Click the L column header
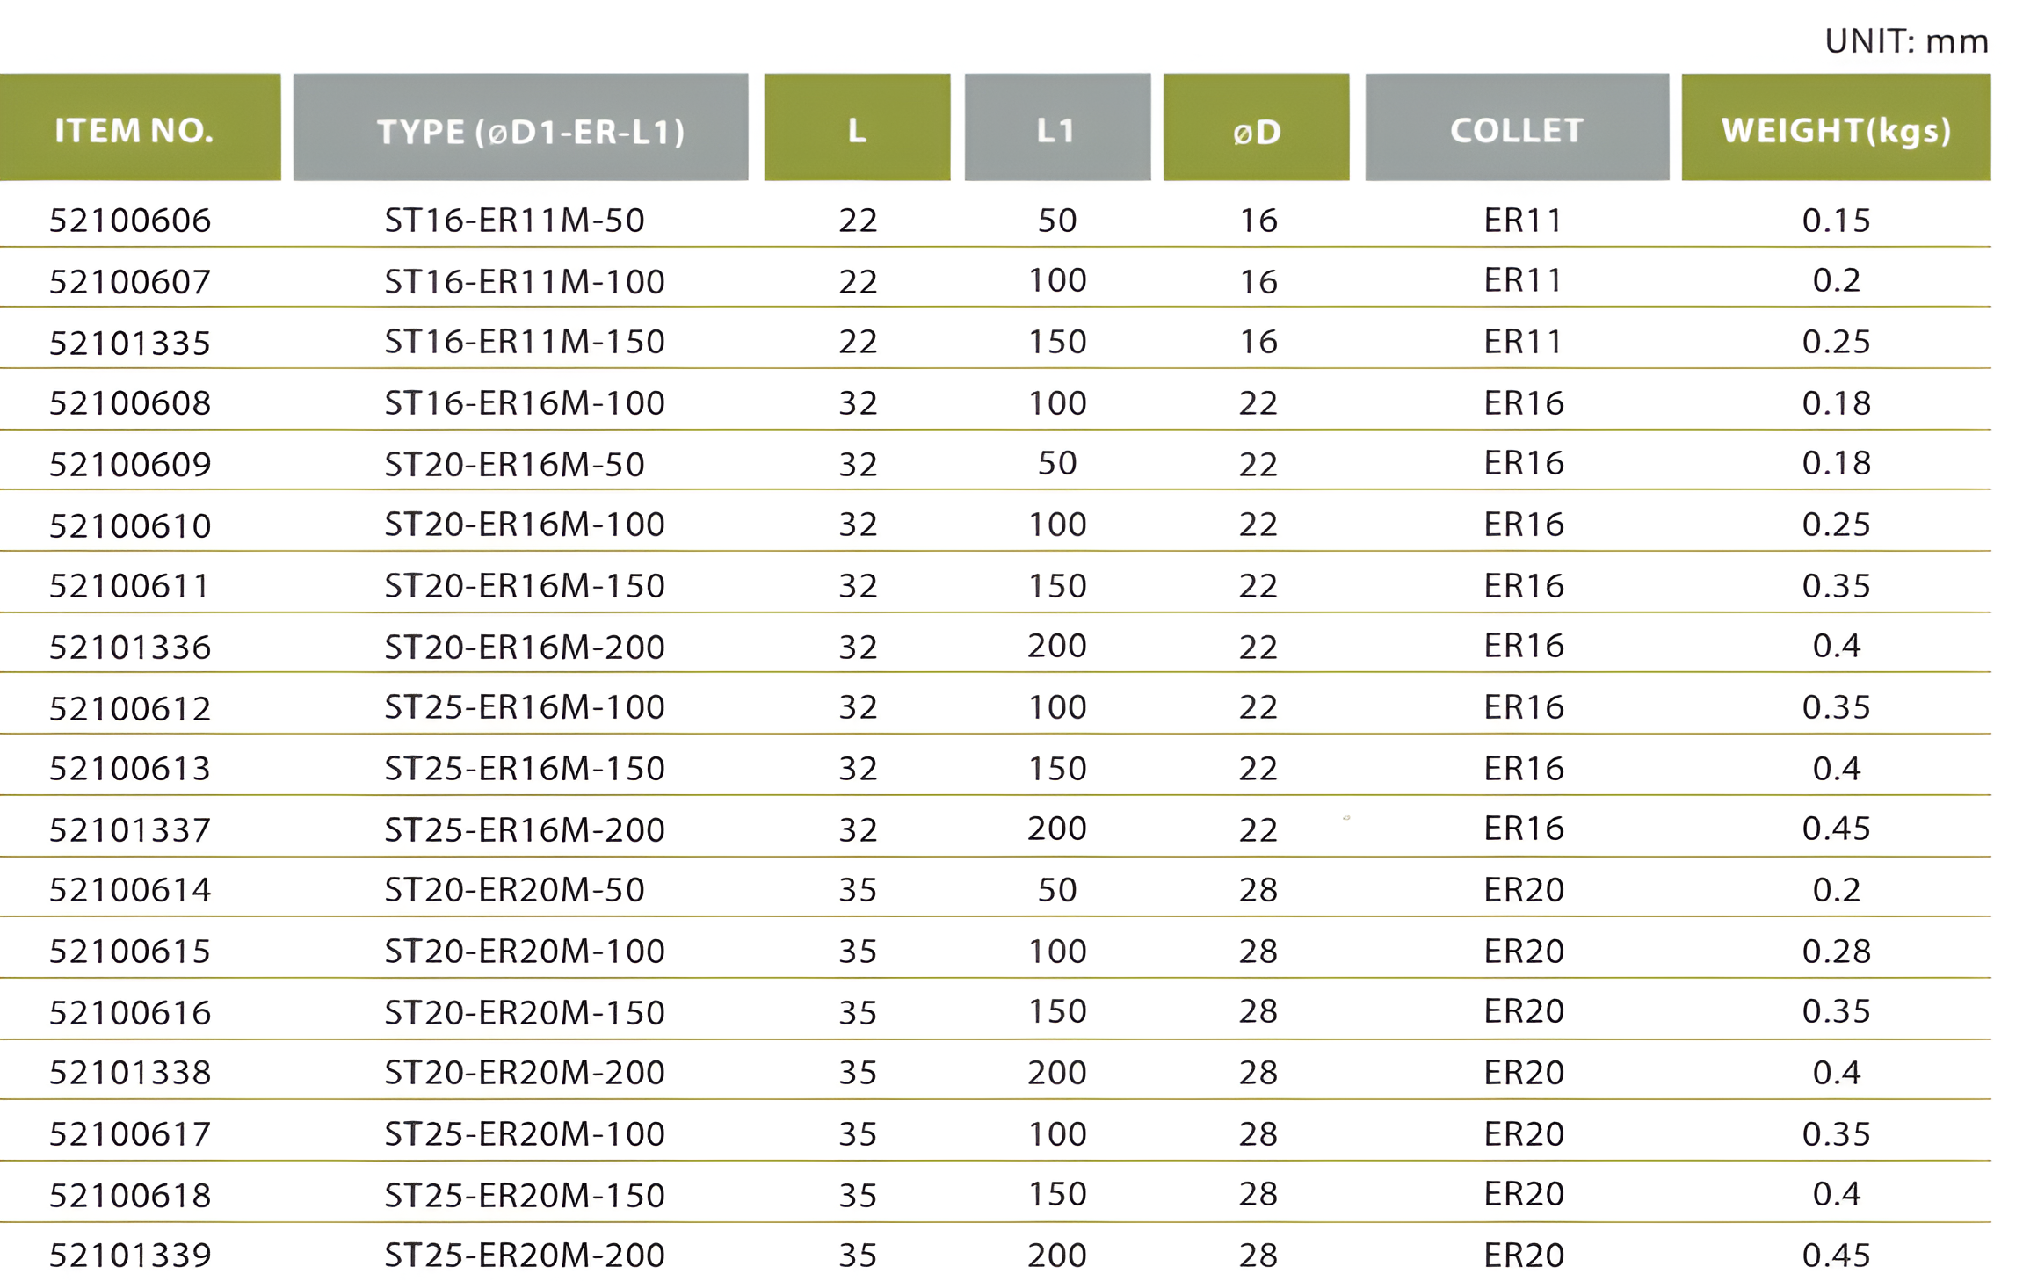The width and height of the screenshot is (2023, 1281). [x=857, y=130]
